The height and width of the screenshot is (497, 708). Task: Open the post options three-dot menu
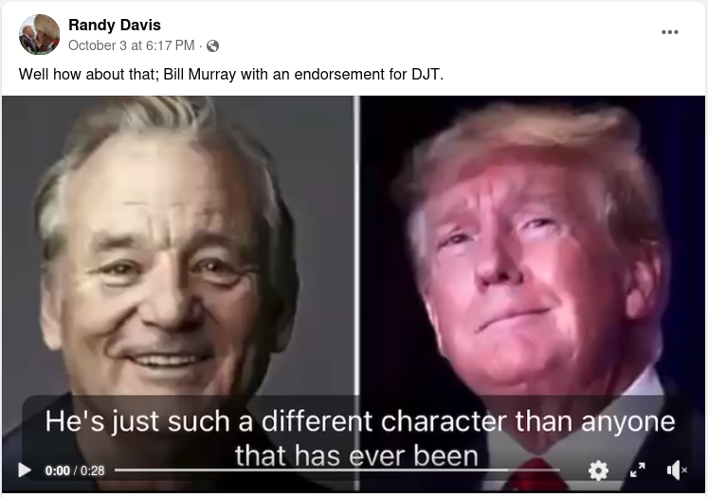click(670, 32)
